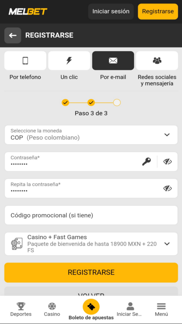Image resolution: width=182 pixels, height=324 pixels.
Task: Pick Redes sociales y mensajería people icon
Action: click(157, 60)
